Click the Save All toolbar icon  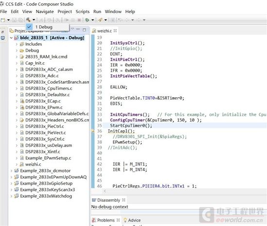tap(20, 20)
